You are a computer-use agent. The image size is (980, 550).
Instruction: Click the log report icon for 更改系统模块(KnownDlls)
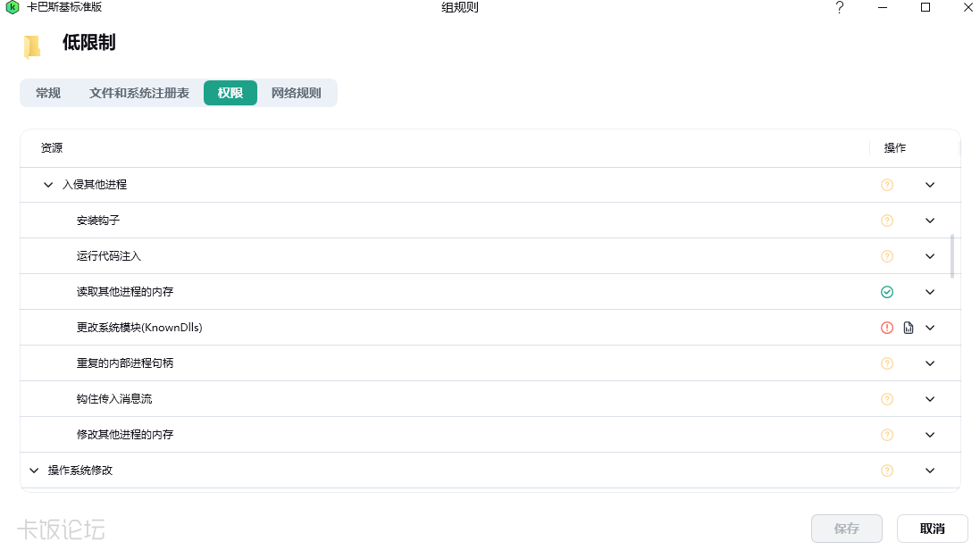[909, 328]
